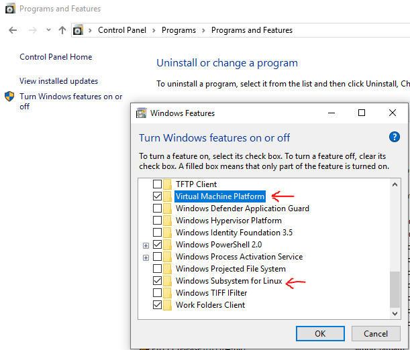Uncheck Windows PowerShell 2.0 checkbox

(157, 245)
